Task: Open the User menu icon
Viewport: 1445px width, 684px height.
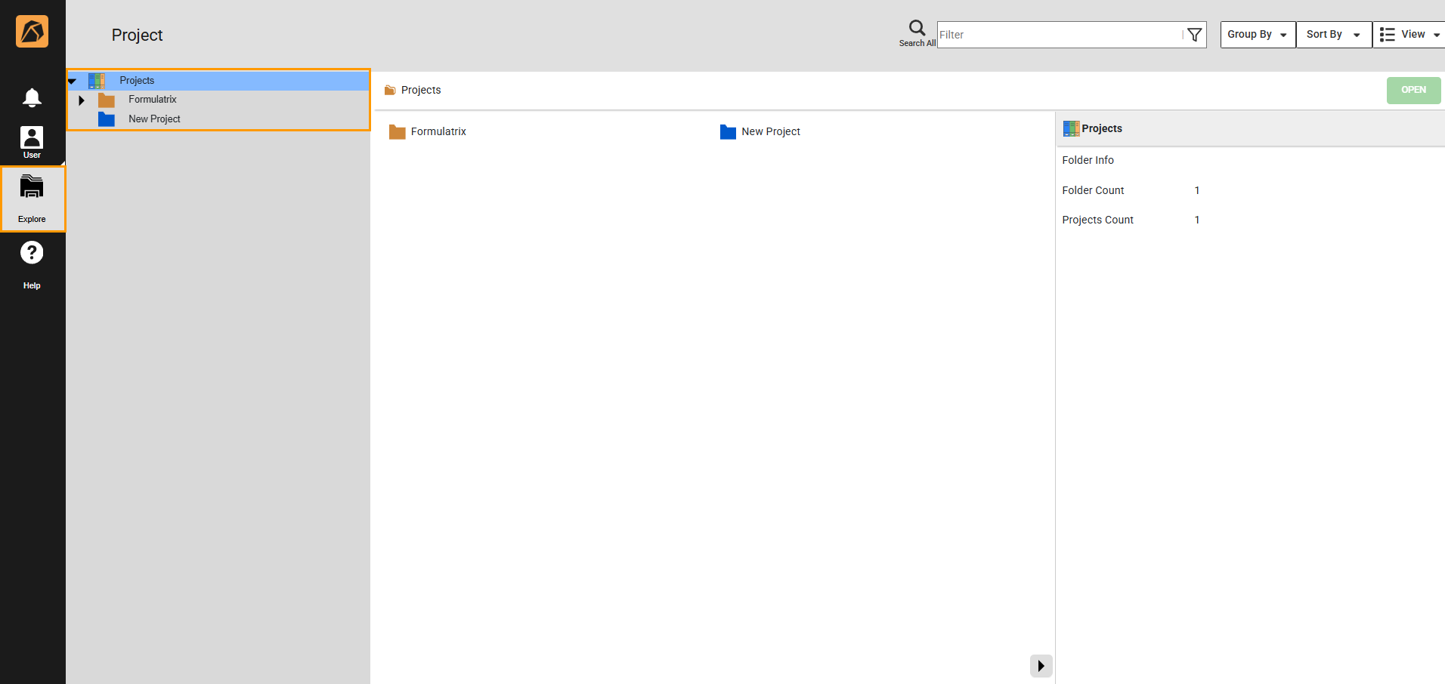Action: point(32,141)
